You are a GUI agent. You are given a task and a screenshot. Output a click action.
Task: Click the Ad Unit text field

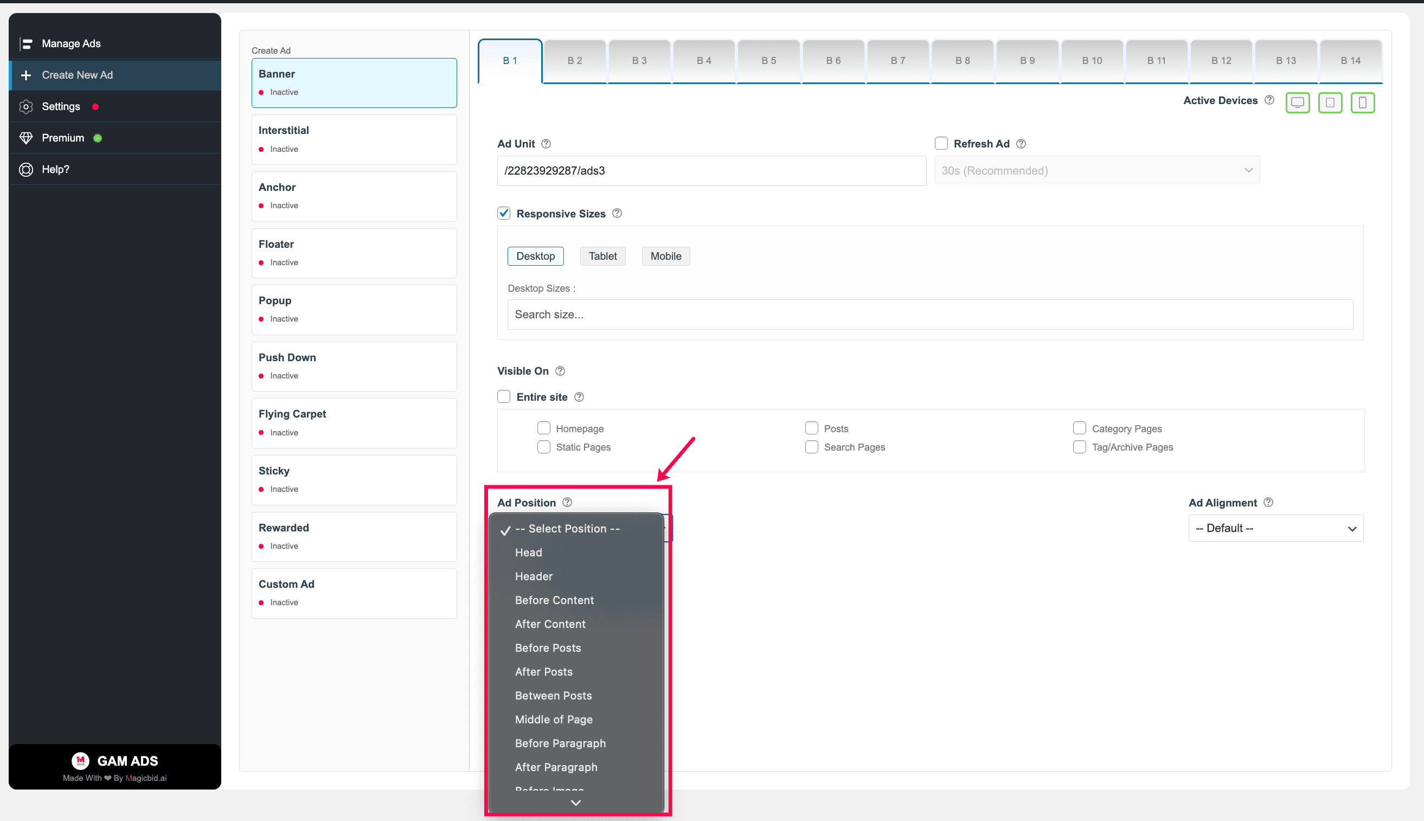[711, 171]
